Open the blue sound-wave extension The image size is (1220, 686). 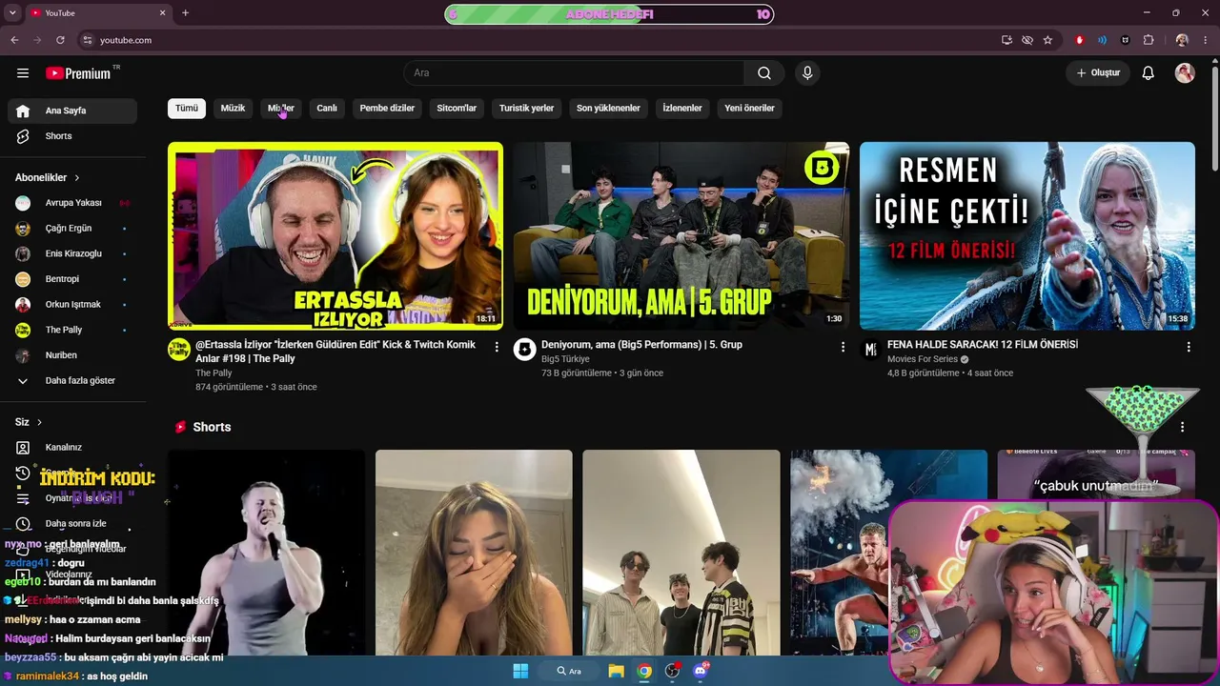pyautogui.click(x=1103, y=40)
